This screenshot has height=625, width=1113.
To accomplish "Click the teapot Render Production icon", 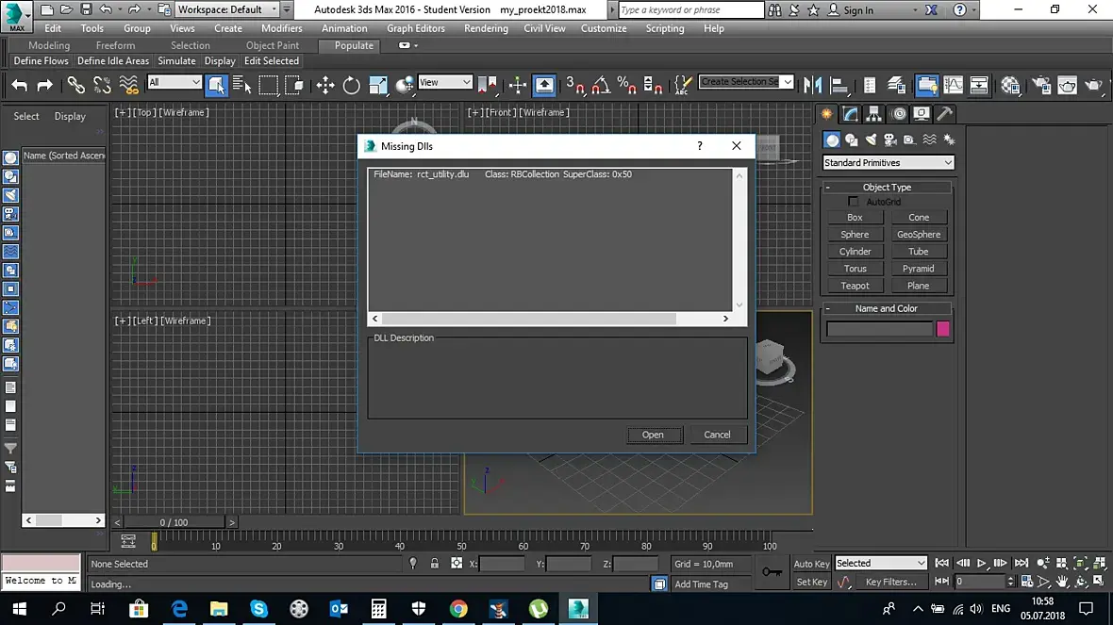I will [1093, 86].
